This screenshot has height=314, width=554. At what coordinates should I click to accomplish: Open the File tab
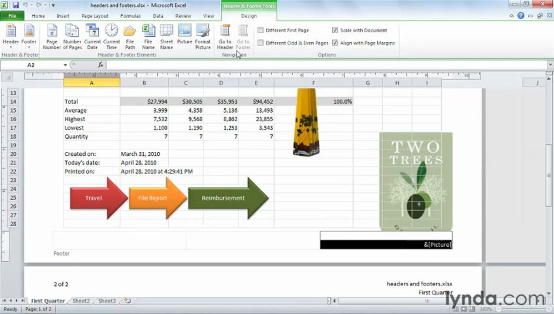coord(12,16)
